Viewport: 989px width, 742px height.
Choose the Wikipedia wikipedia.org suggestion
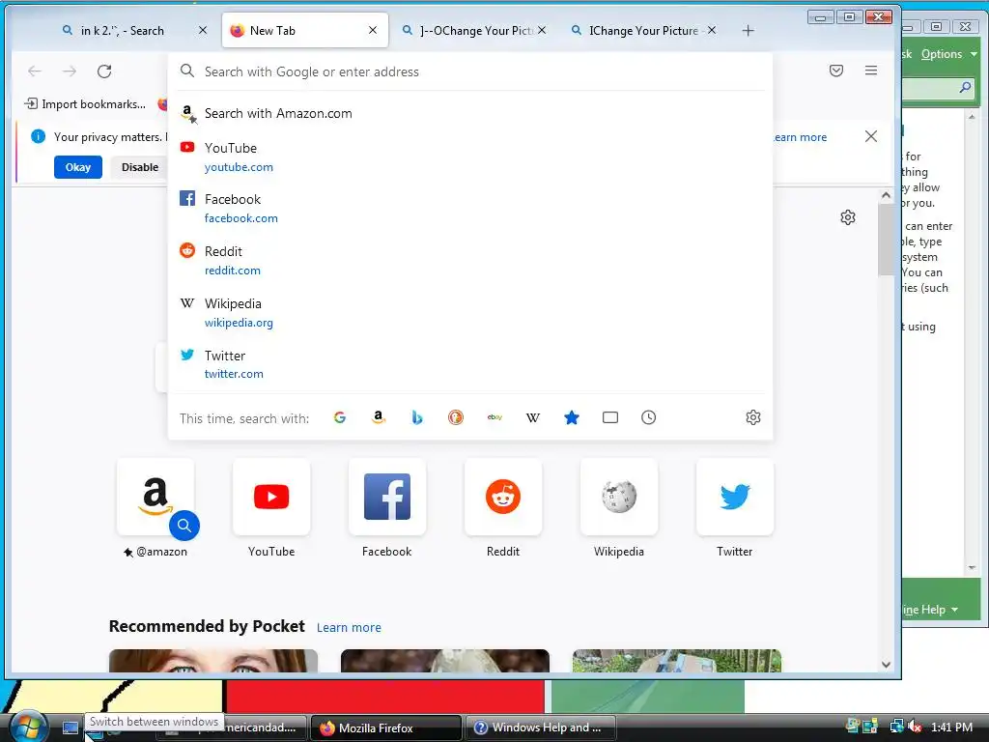tap(470, 313)
